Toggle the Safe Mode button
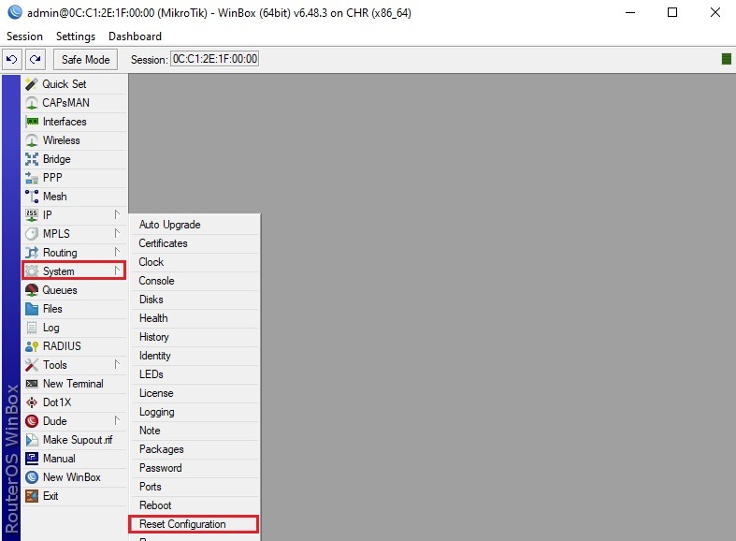Viewport: 736px width, 541px height. click(85, 59)
